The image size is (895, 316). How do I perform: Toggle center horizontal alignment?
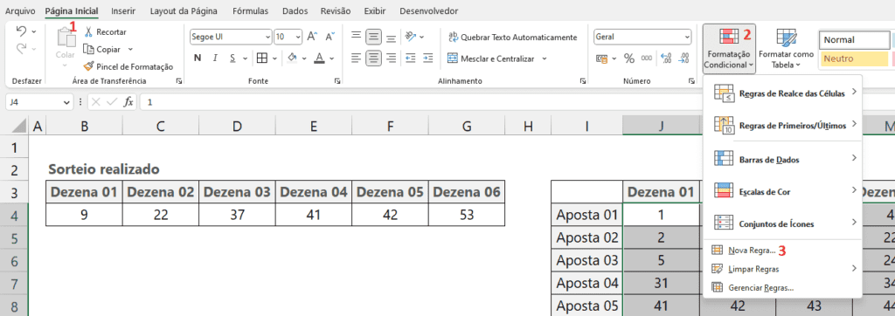[373, 58]
